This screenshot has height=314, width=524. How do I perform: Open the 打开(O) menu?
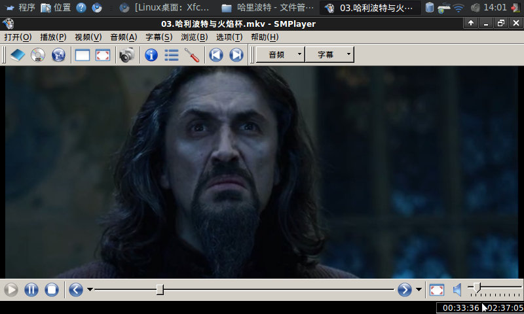pyautogui.click(x=18, y=37)
